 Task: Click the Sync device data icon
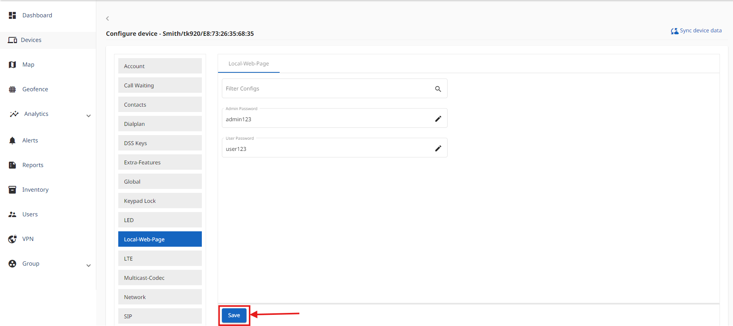[x=674, y=31]
